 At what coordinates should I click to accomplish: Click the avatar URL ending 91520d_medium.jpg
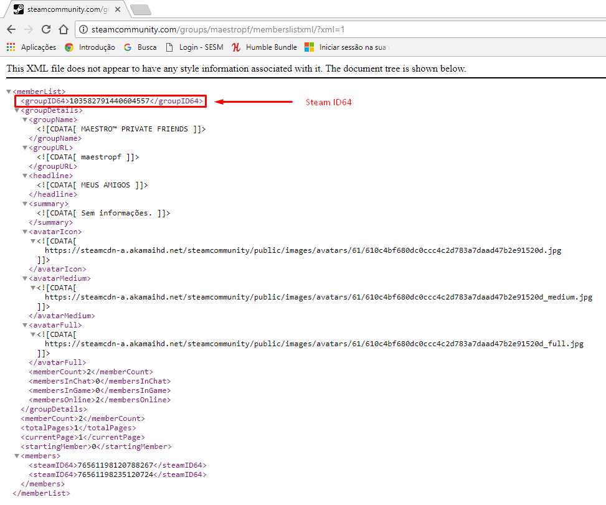tap(318, 297)
